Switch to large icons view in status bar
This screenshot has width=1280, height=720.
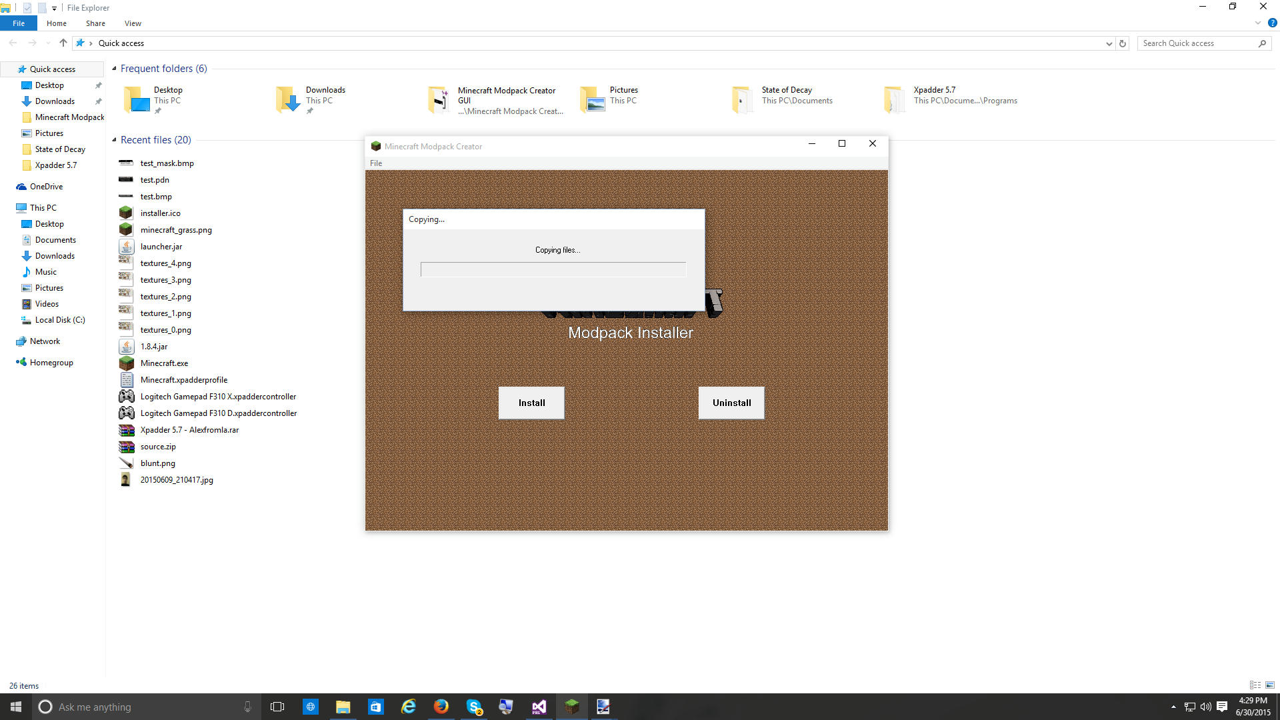pyautogui.click(x=1270, y=685)
